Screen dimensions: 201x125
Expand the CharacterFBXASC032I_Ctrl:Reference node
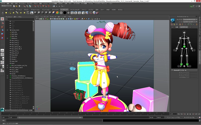pyautogui.click(x=8, y=78)
